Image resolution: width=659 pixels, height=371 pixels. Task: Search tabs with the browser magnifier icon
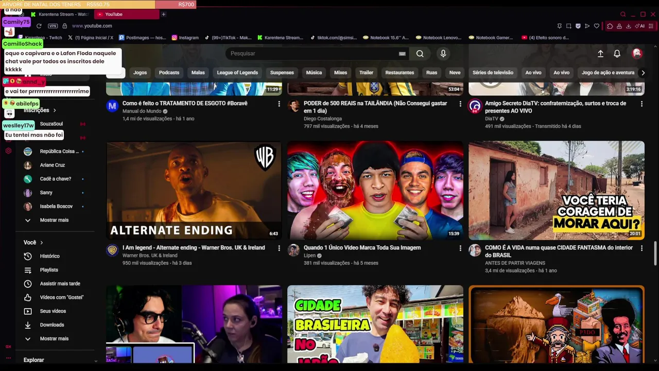623,14
